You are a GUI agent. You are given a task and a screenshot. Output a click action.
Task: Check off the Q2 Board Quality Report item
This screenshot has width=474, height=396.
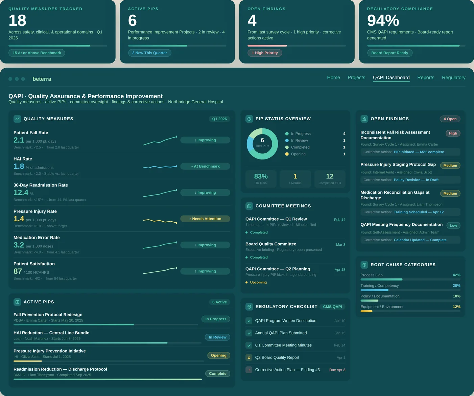click(249, 357)
